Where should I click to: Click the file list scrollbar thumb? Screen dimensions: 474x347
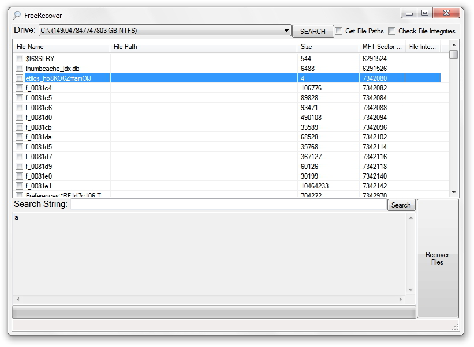tap(454, 55)
